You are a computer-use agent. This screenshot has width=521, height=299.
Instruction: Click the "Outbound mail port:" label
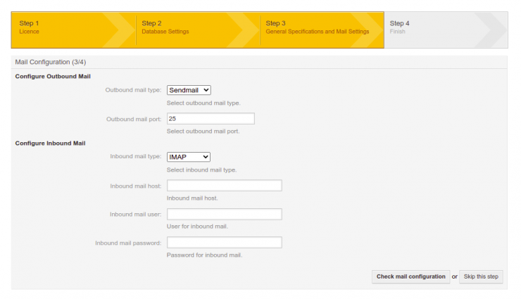point(134,119)
